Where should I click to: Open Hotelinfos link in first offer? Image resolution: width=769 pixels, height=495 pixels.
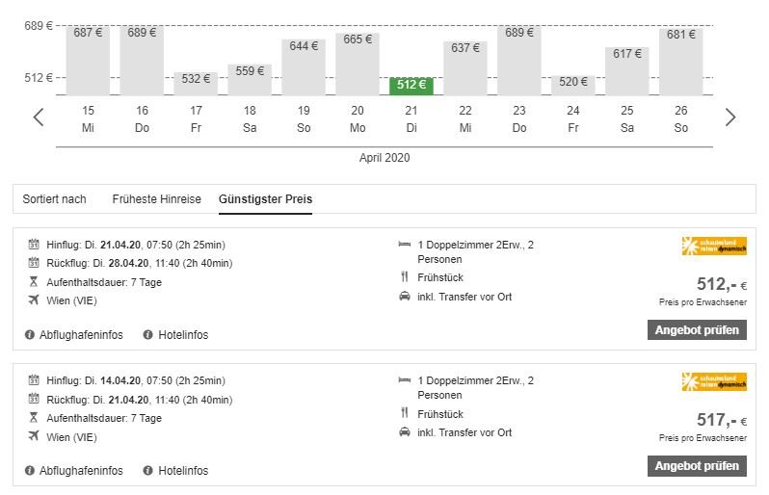pyautogui.click(x=183, y=335)
